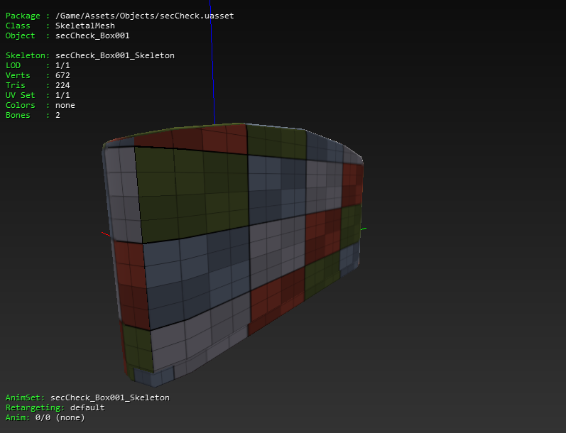Click the Tris count 224
The image size is (566, 433).
[62, 85]
